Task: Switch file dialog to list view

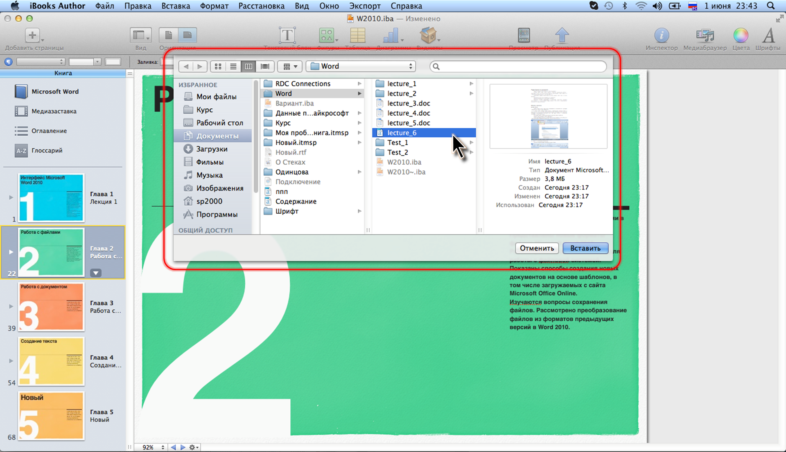Action: click(233, 66)
